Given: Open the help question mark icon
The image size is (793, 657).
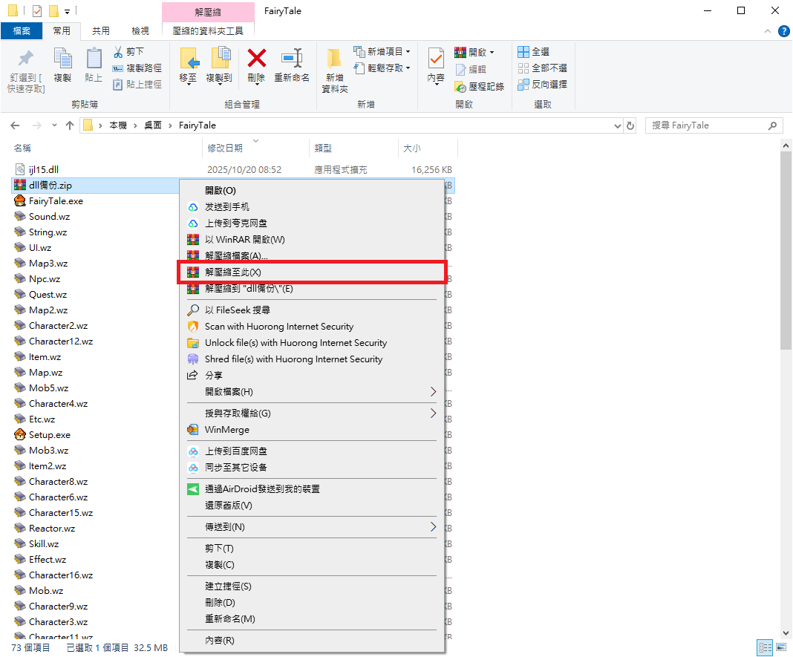Looking at the screenshot, I should 783,31.
